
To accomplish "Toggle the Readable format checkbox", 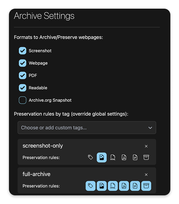I will click(x=23, y=88).
